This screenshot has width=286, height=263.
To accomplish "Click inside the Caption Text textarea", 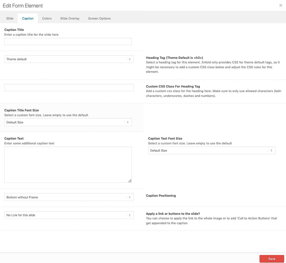I will click(68, 165).
